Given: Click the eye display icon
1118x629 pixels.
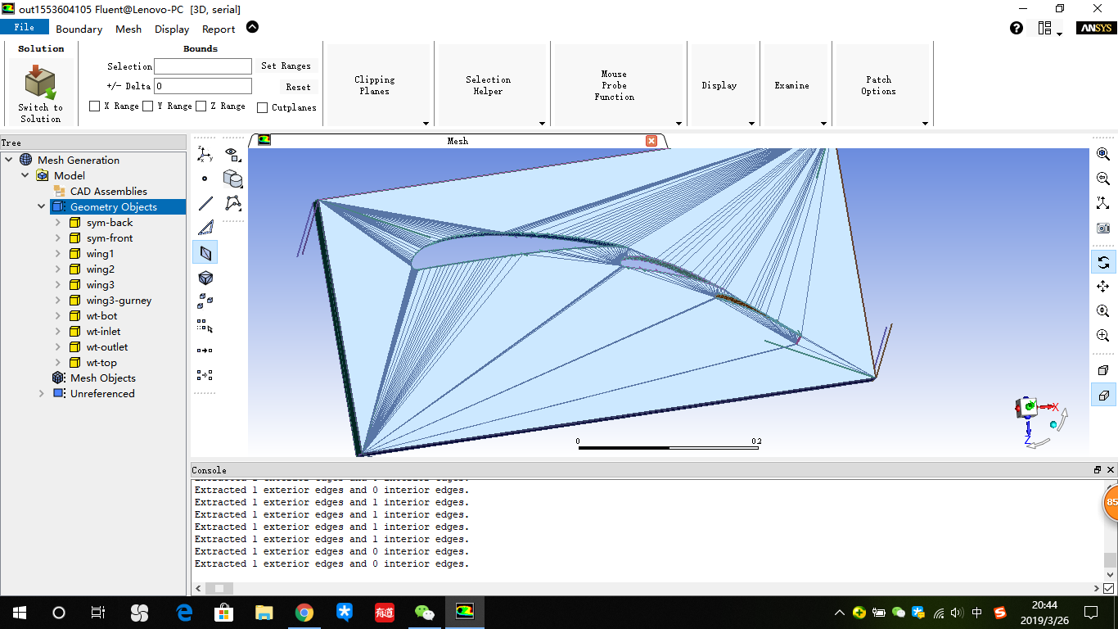Looking at the screenshot, I should coord(230,151).
